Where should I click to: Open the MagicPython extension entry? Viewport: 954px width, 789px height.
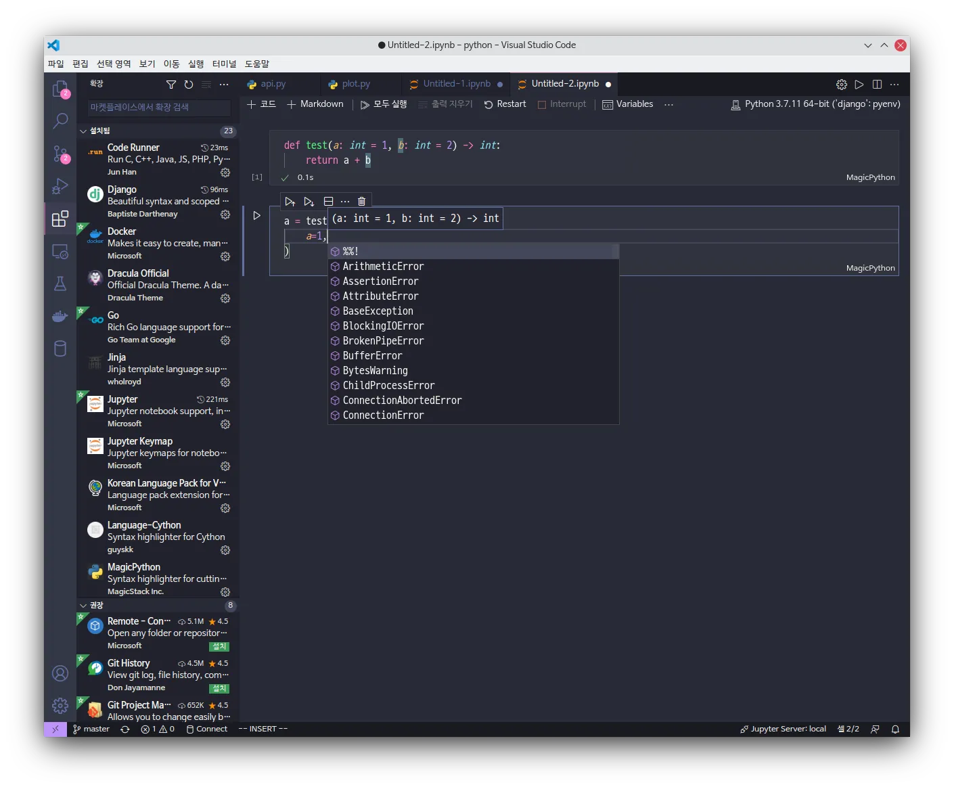(x=158, y=579)
